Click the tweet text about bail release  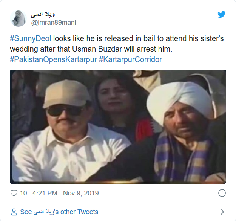click(x=117, y=44)
